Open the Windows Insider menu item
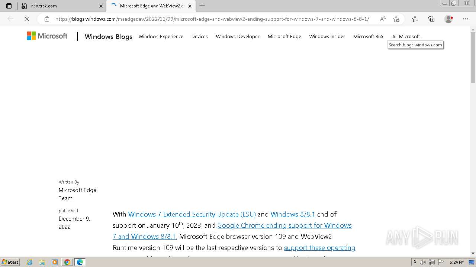This screenshot has height=267, width=476. click(327, 36)
